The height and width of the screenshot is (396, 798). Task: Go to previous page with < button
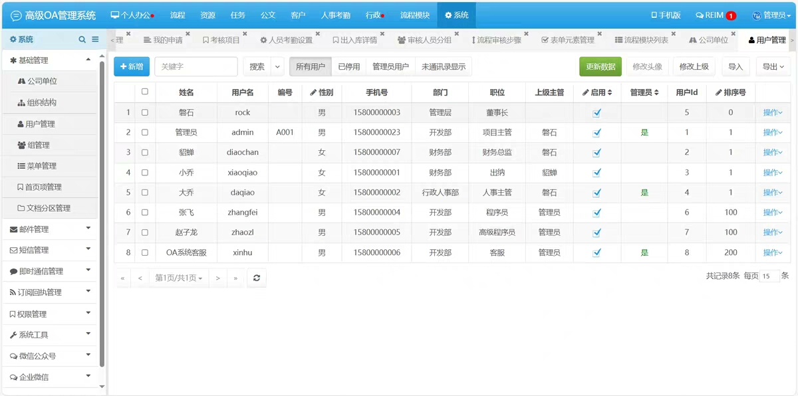pos(140,278)
